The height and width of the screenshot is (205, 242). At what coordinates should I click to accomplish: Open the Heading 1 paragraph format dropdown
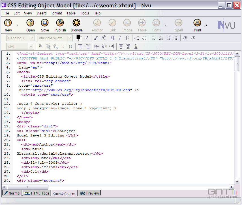(20, 38)
